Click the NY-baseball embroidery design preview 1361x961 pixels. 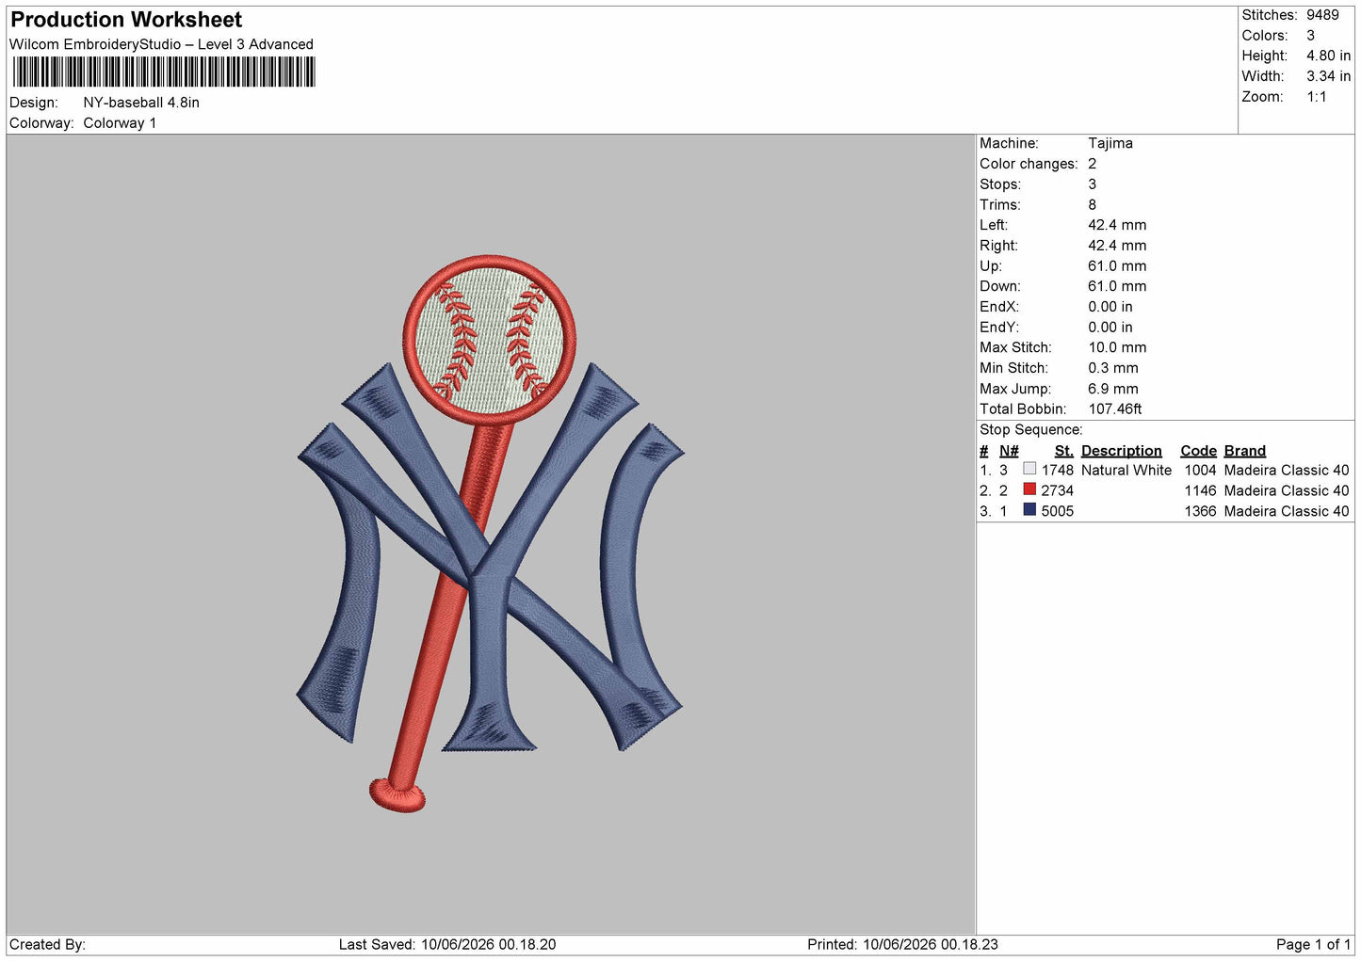coord(491,534)
